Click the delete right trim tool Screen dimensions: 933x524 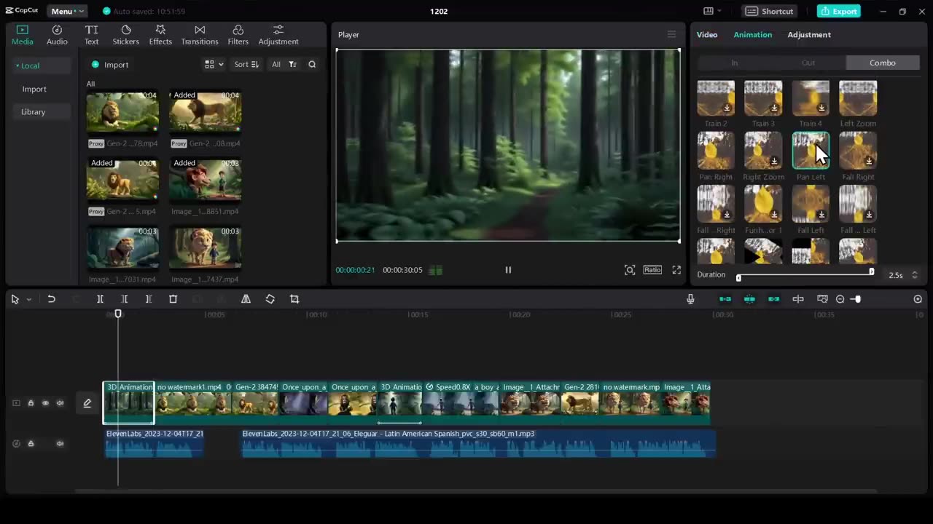pos(148,299)
